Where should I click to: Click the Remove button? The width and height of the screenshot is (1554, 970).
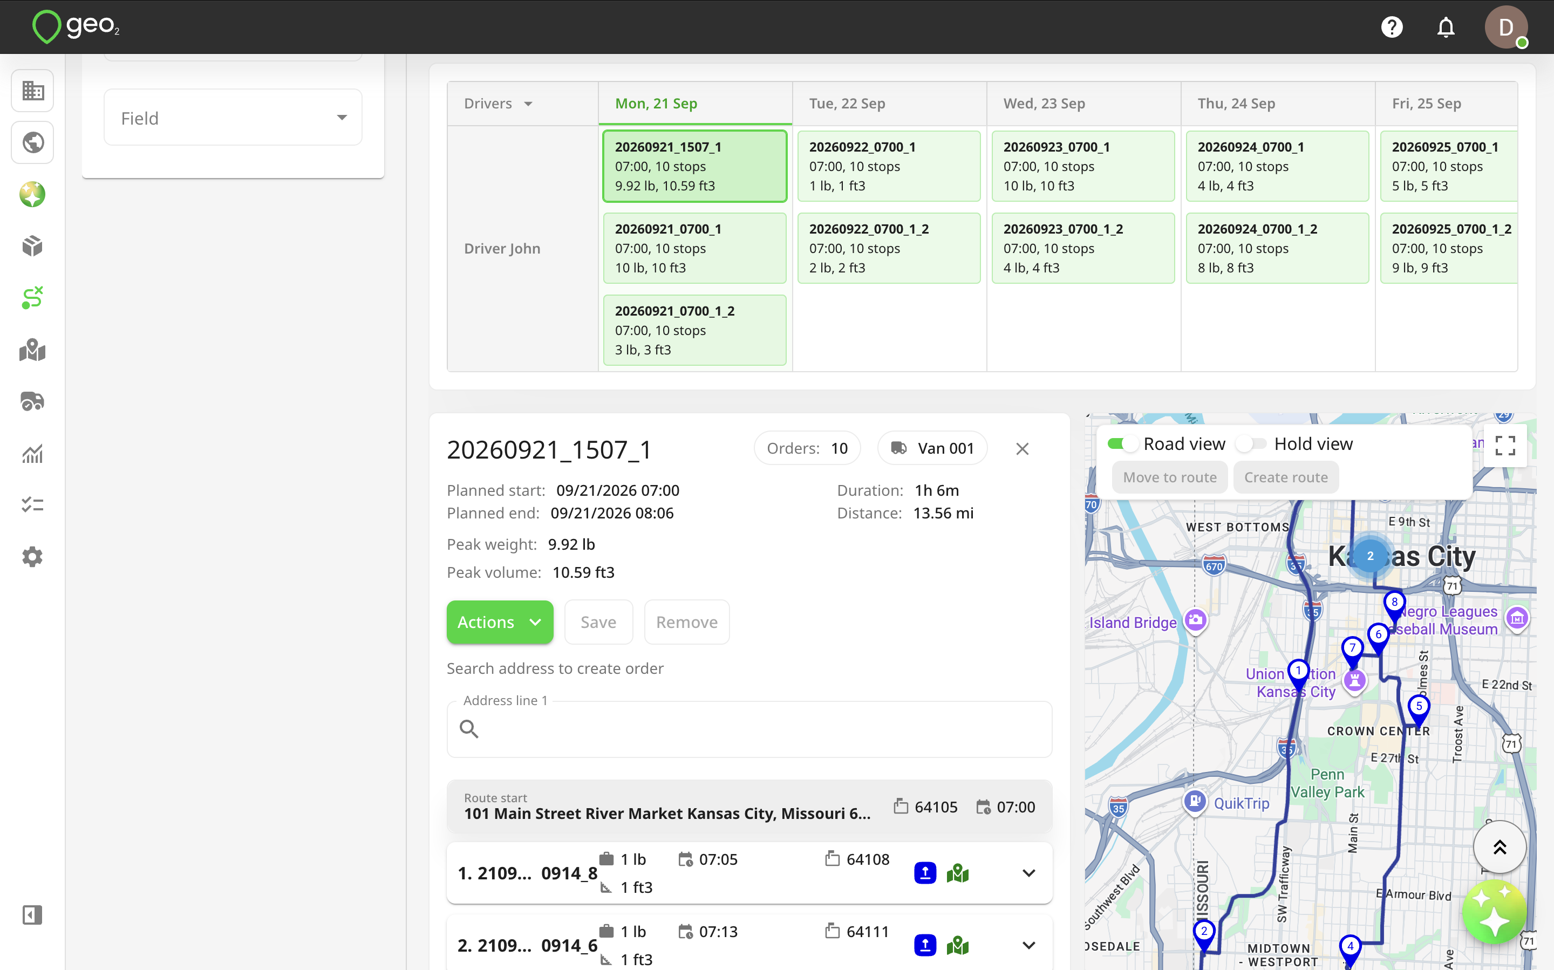pos(686,622)
